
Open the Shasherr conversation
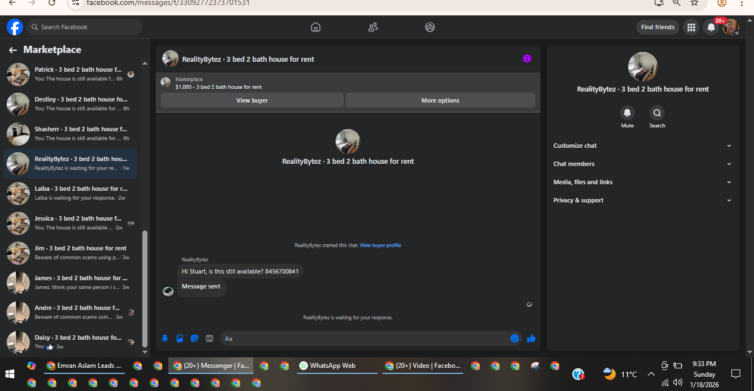(71, 133)
